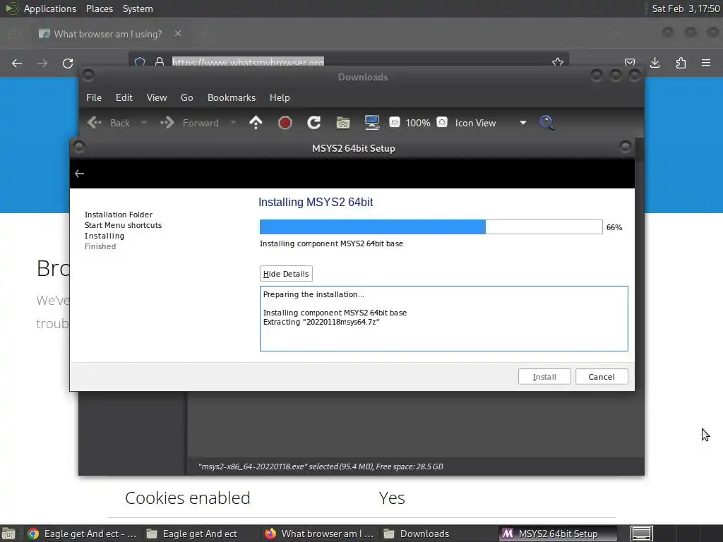Close the What browser am I using tab

pos(178,33)
